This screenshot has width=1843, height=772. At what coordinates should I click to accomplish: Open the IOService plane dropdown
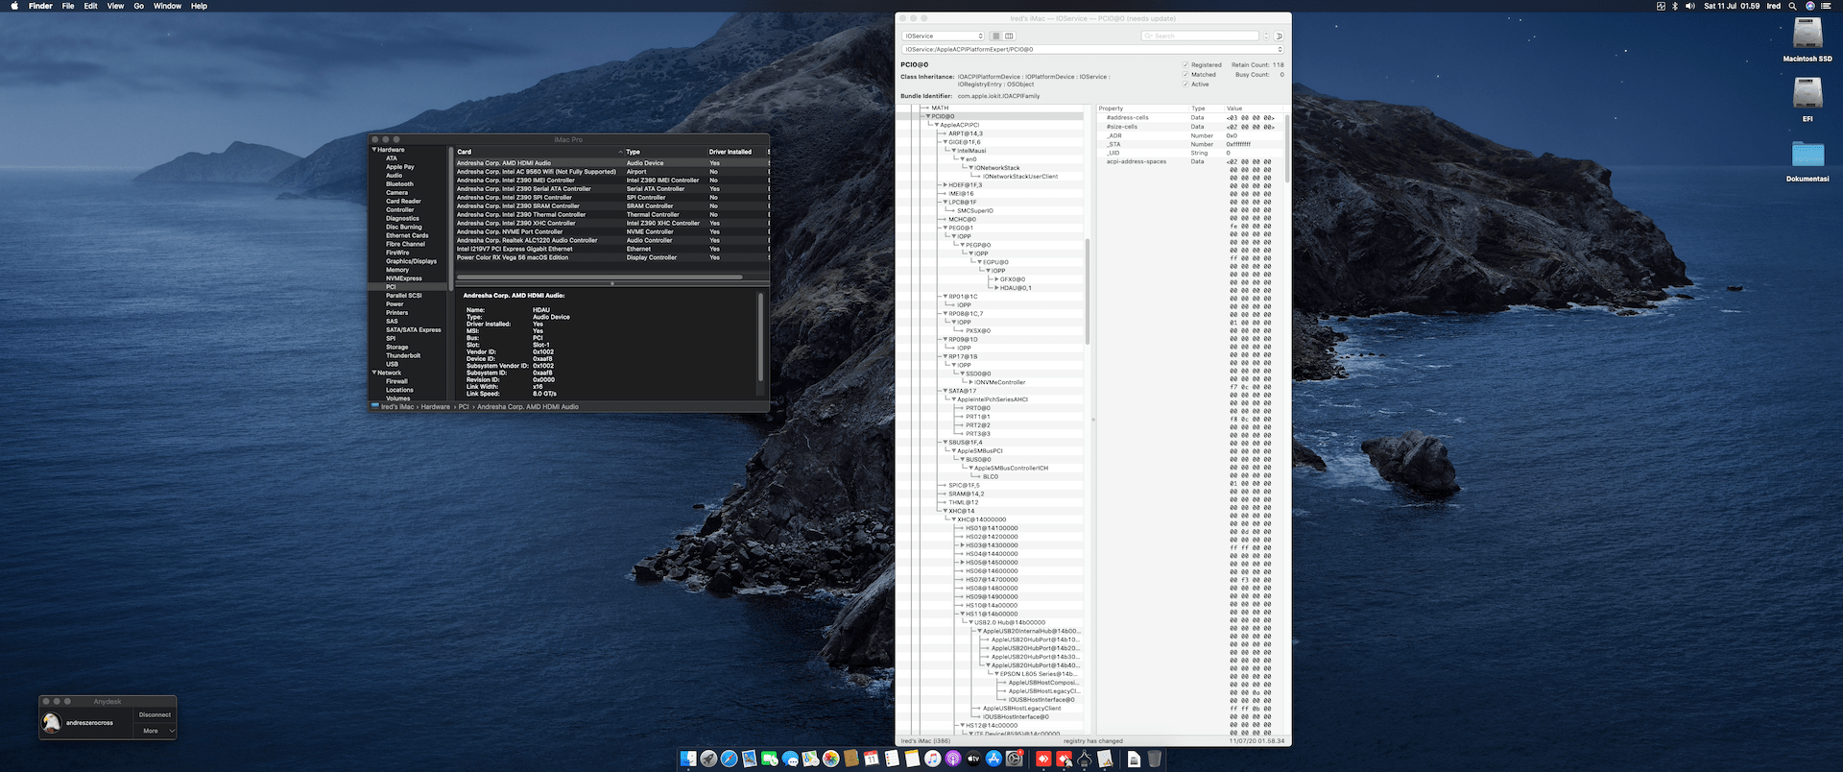[x=944, y=36]
